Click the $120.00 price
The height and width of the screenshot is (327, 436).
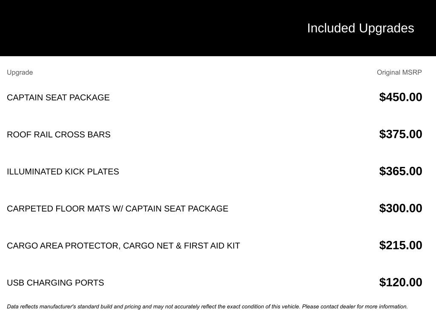[x=401, y=282]
